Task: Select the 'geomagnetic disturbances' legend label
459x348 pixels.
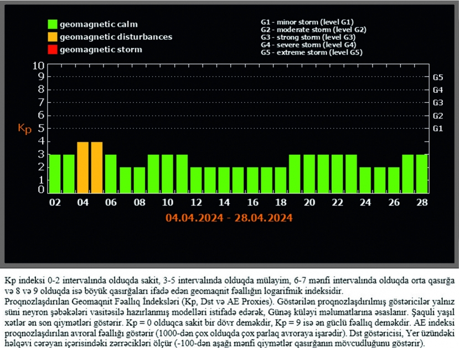Action: pyautogui.click(x=116, y=37)
